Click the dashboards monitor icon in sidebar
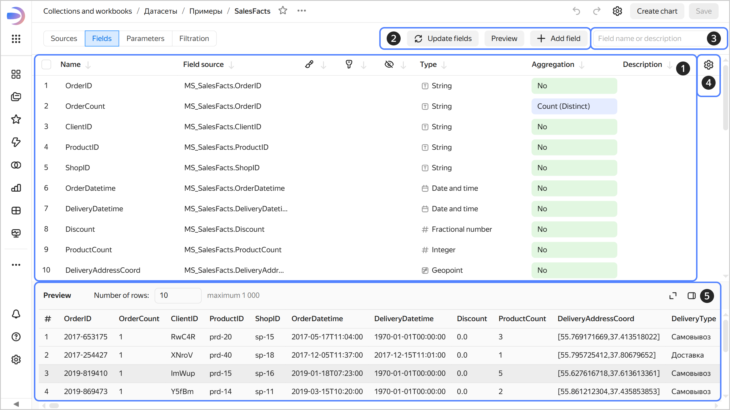 [16, 233]
